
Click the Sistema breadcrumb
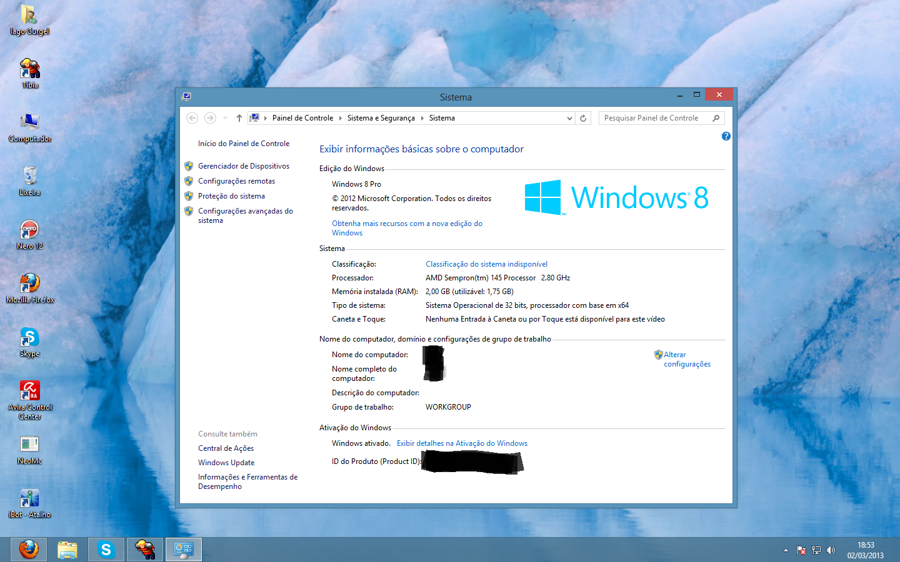click(442, 118)
